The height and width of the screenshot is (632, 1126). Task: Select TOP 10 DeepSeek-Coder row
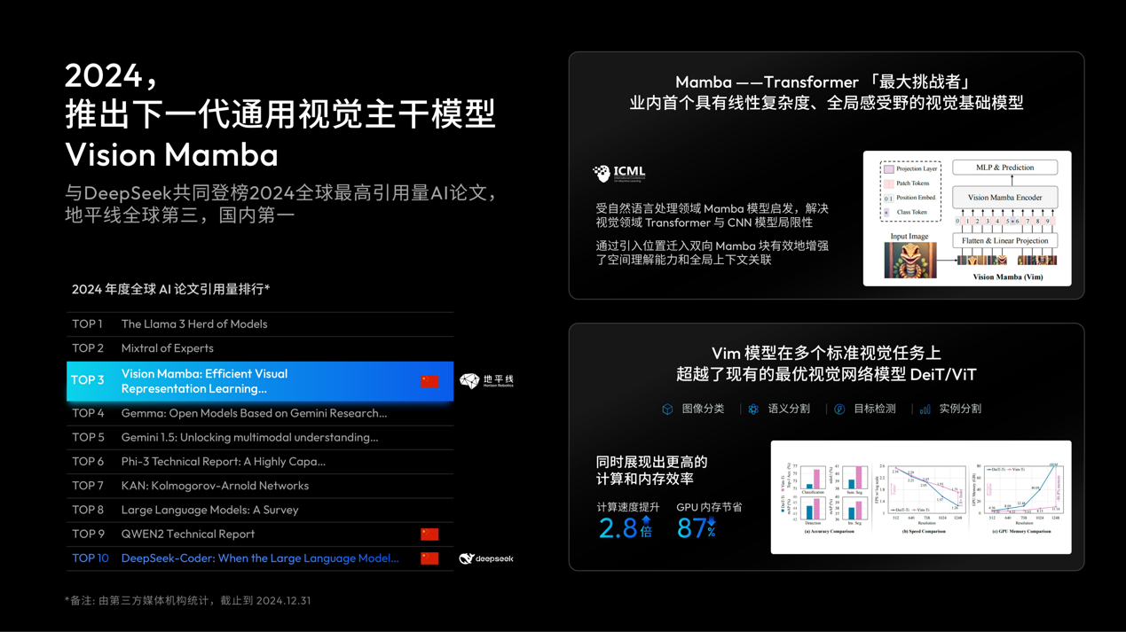point(260,558)
